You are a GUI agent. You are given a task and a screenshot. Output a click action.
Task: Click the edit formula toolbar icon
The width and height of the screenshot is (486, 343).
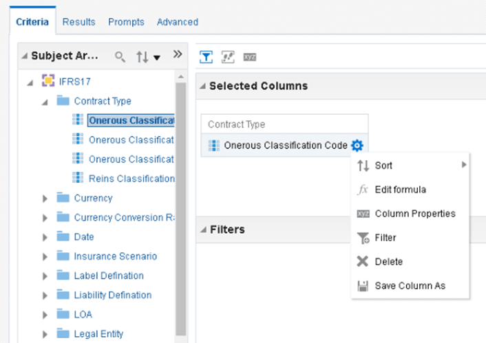[x=227, y=56]
